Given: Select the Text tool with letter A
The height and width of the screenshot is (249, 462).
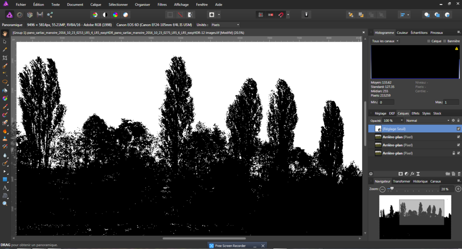Looking at the screenshot, I should 5,188.
